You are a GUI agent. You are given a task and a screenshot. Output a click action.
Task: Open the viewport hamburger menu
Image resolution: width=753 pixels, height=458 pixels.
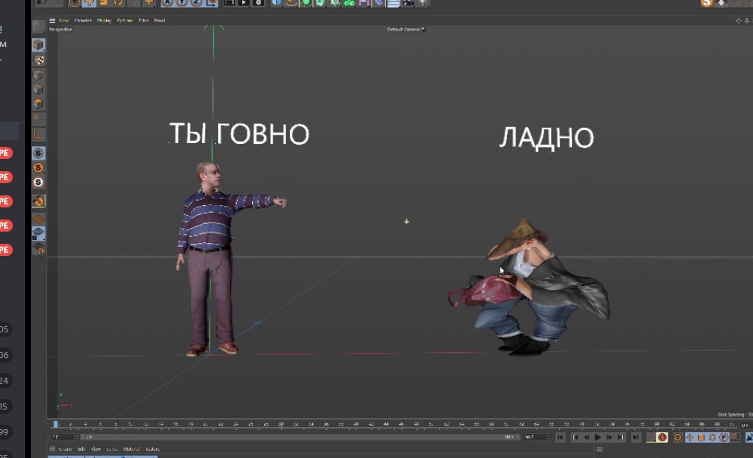tap(51, 20)
